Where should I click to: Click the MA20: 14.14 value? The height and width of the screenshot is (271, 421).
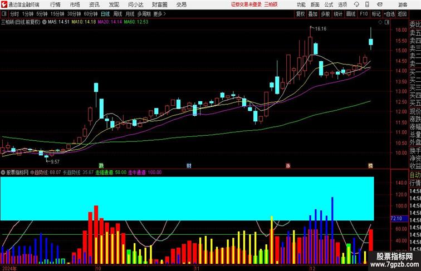(x=110, y=22)
